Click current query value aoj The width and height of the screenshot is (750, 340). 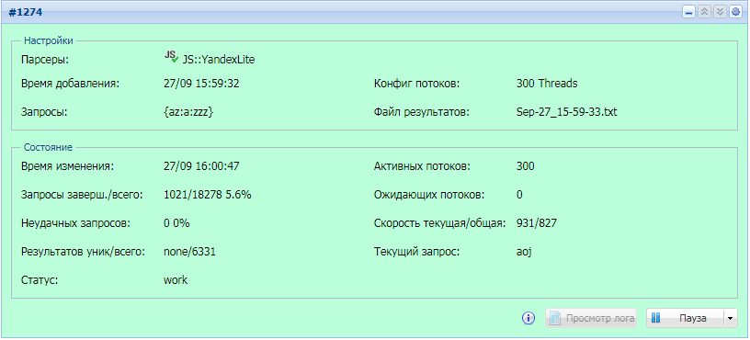(x=524, y=252)
